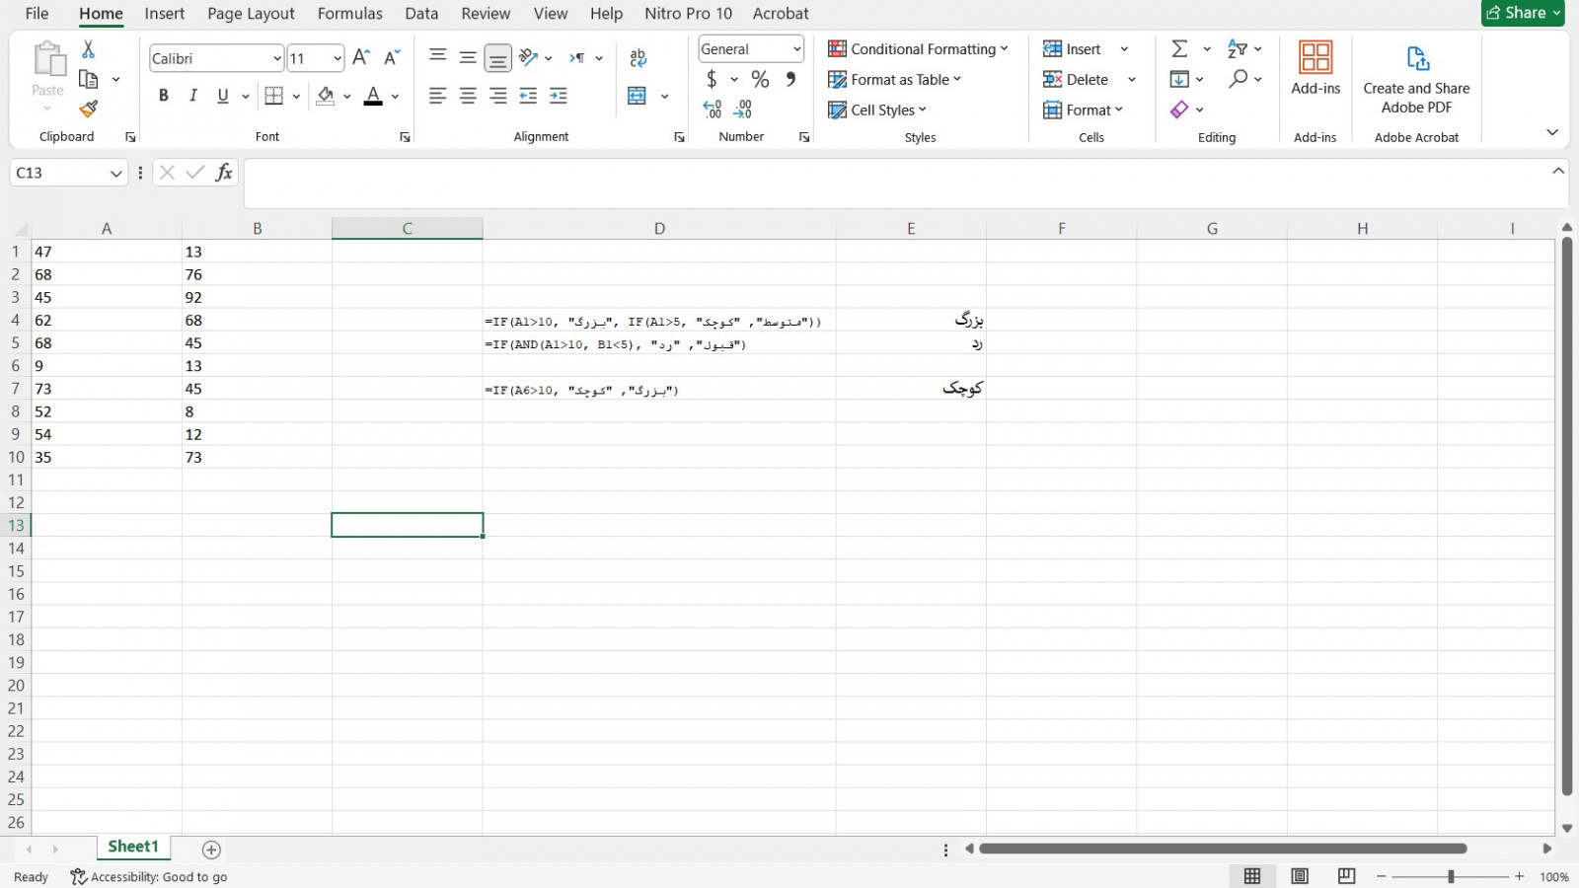This screenshot has height=888, width=1579.
Task: Increase font size with A-up icon
Action: 361,58
